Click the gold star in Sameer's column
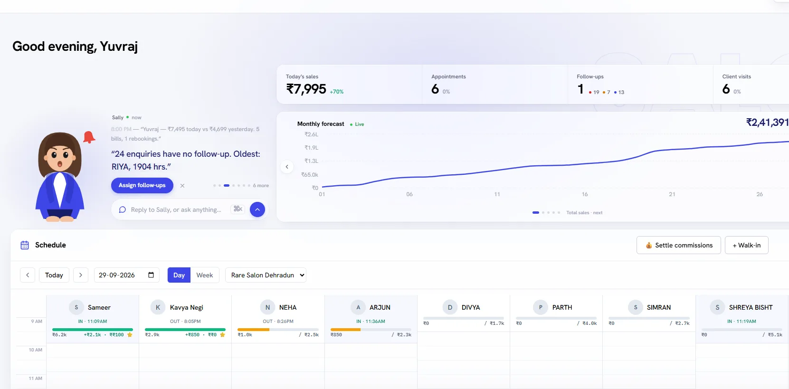Screen dimensions: 789x389 click(x=130, y=335)
